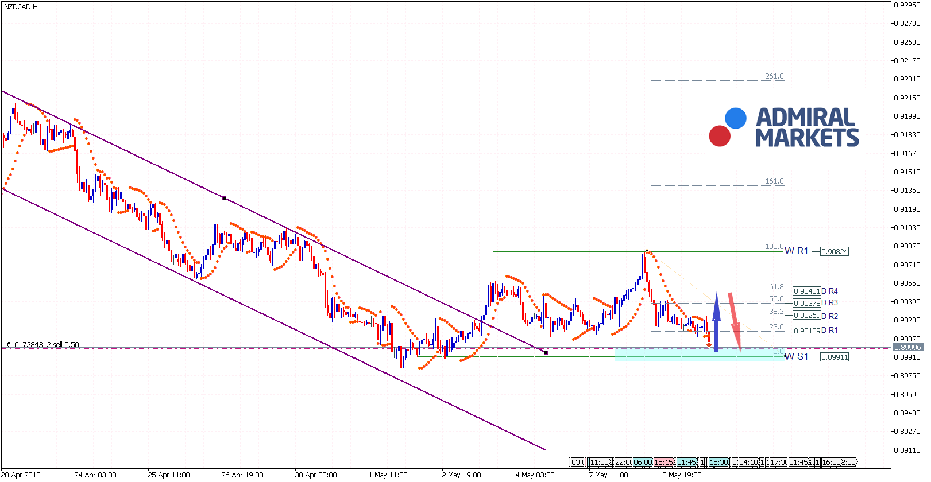Click the 100.0 Fibonacci level label
This screenshot has width=931, height=482.
pos(774,247)
